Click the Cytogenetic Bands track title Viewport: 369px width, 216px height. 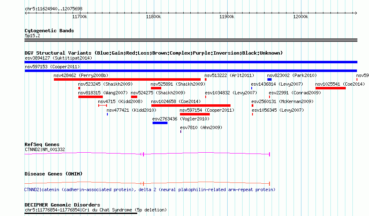pyautogui.click(x=49, y=31)
